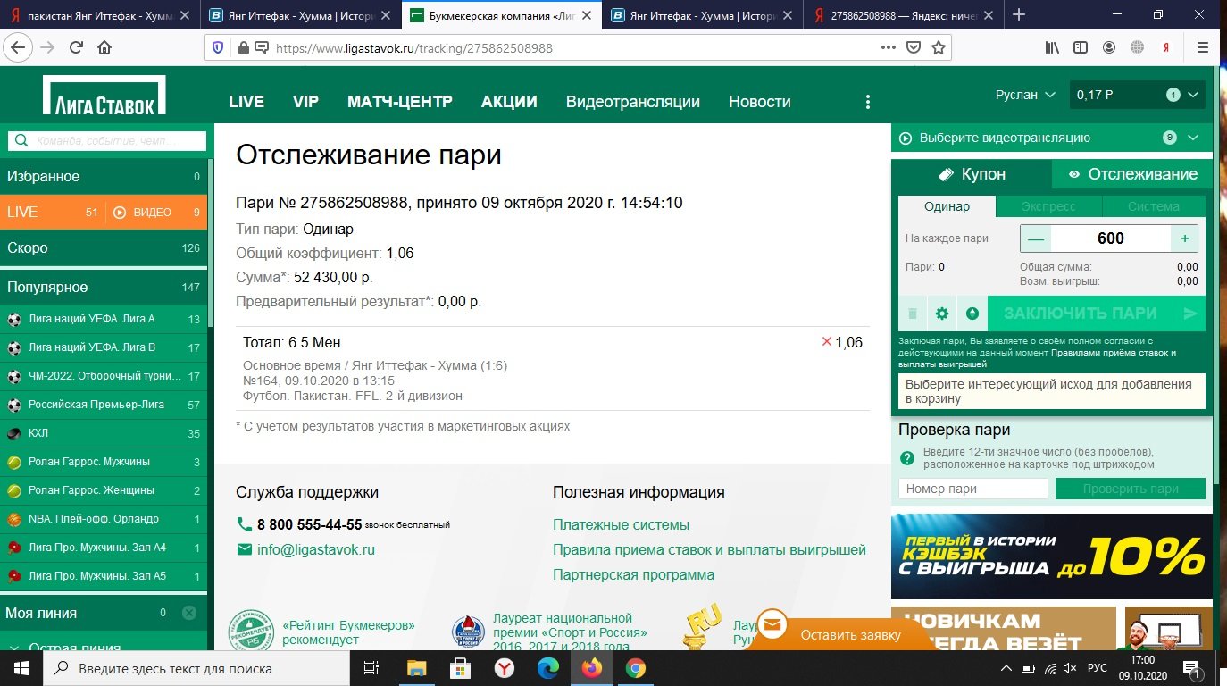Click the Firefox home button
1227x686 pixels.
104,48
